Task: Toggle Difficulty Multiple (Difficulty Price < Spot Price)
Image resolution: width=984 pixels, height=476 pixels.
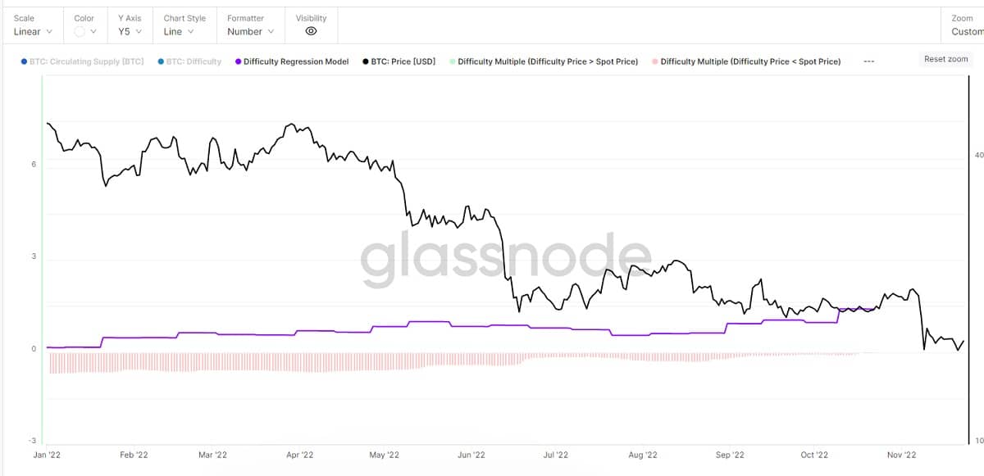Action: click(x=746, y=61)
